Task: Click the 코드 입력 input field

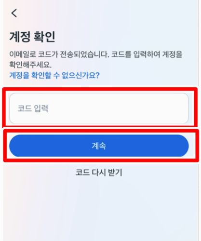Action: 99,108
